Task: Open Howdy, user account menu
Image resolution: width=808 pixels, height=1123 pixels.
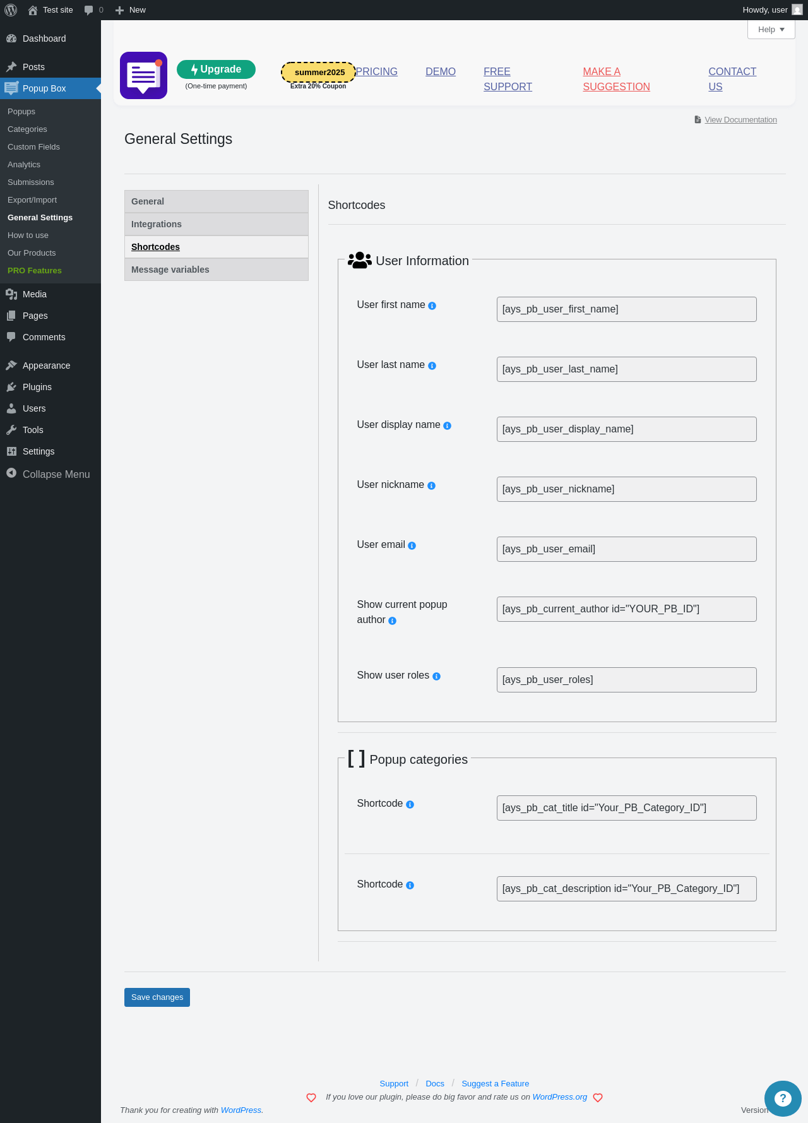Action: pos(772,10)
